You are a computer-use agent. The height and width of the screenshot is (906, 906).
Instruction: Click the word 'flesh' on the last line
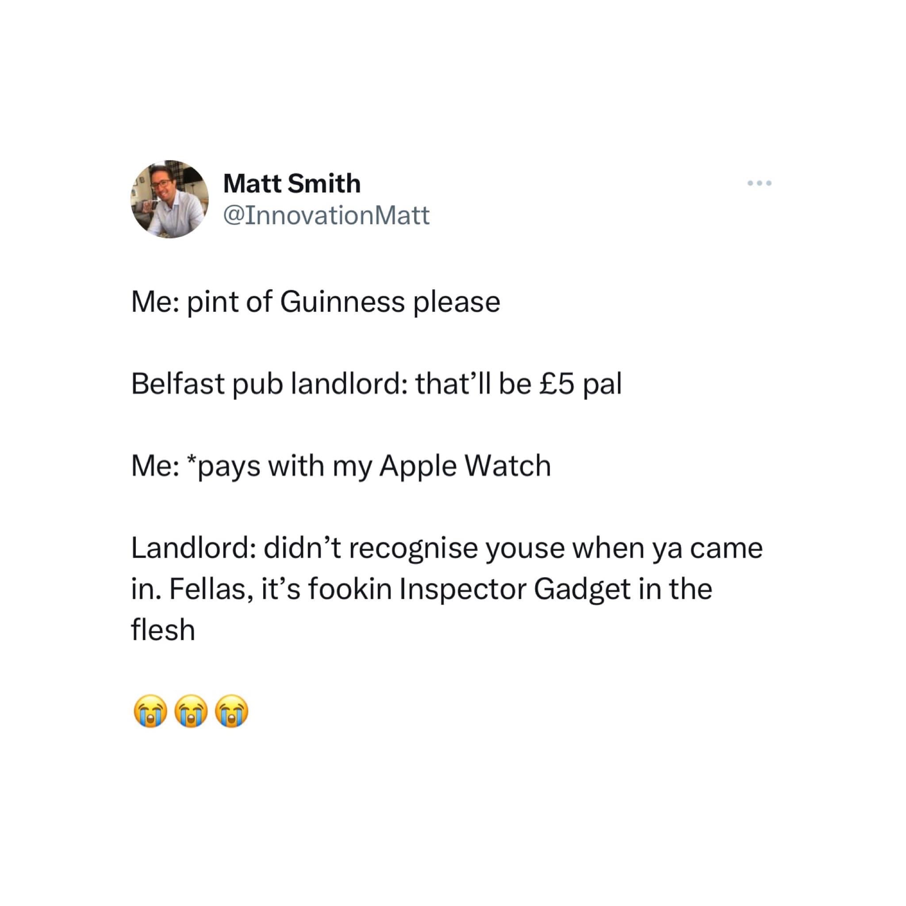click(163, 630)
